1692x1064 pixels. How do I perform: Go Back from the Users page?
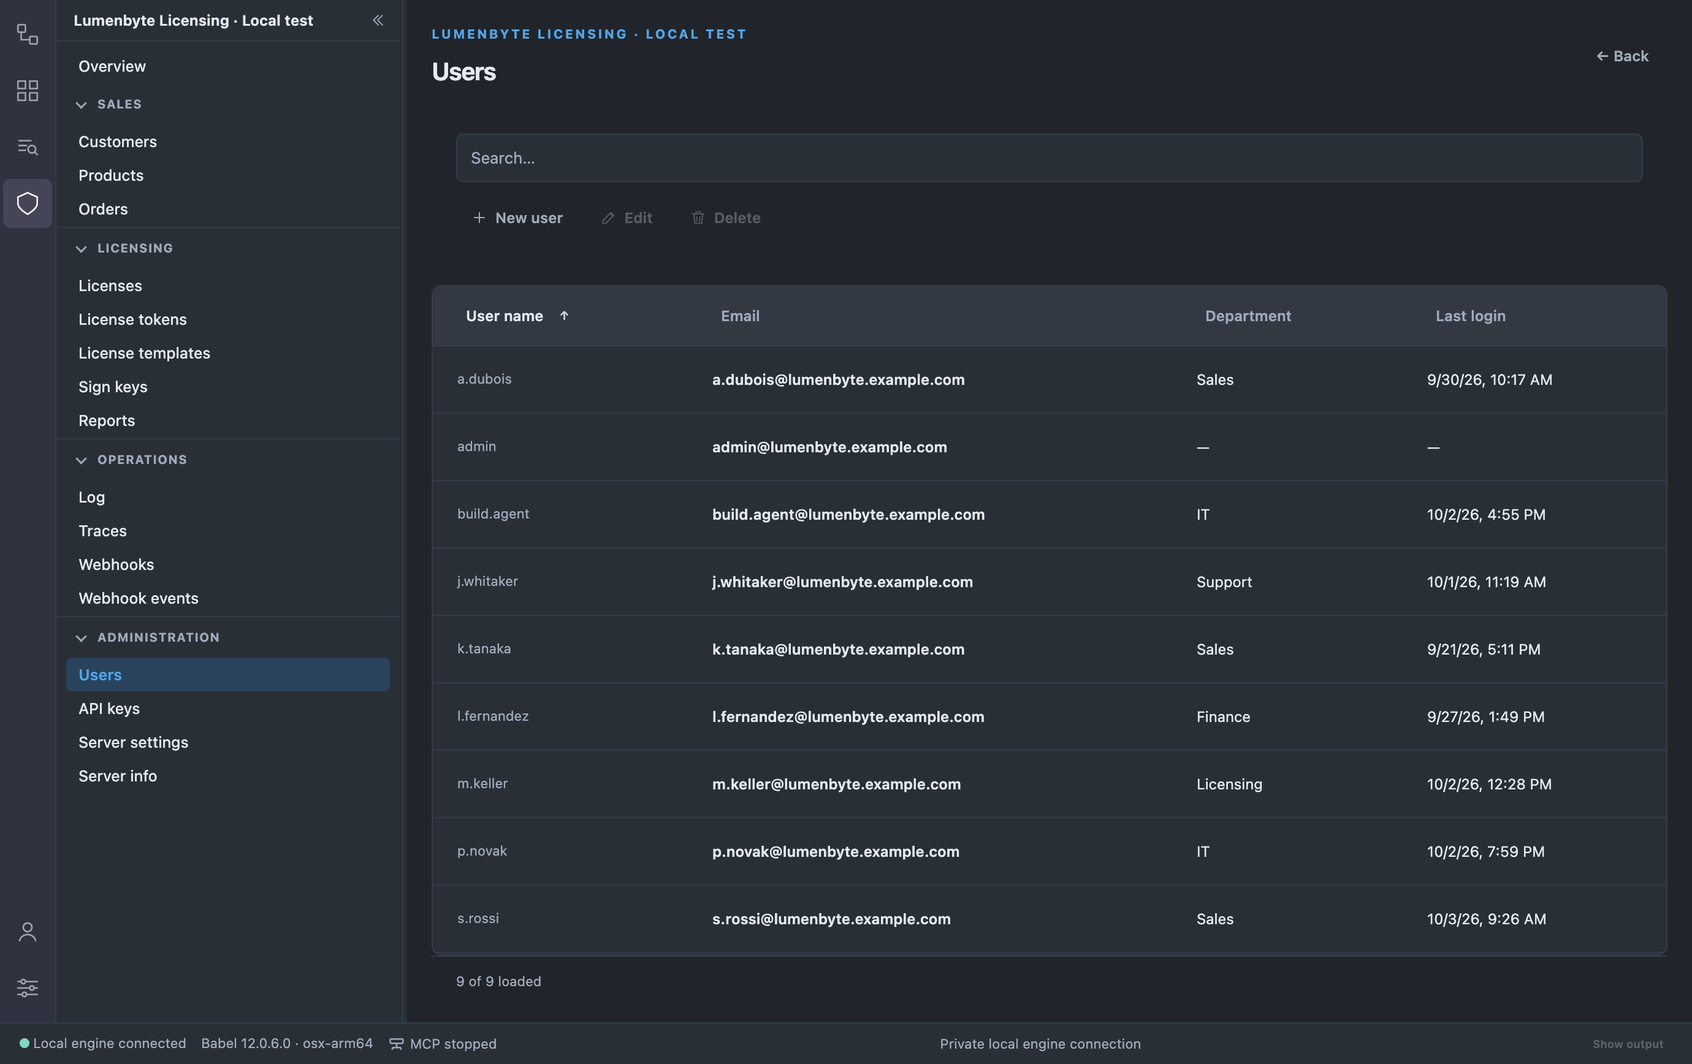1623,56
